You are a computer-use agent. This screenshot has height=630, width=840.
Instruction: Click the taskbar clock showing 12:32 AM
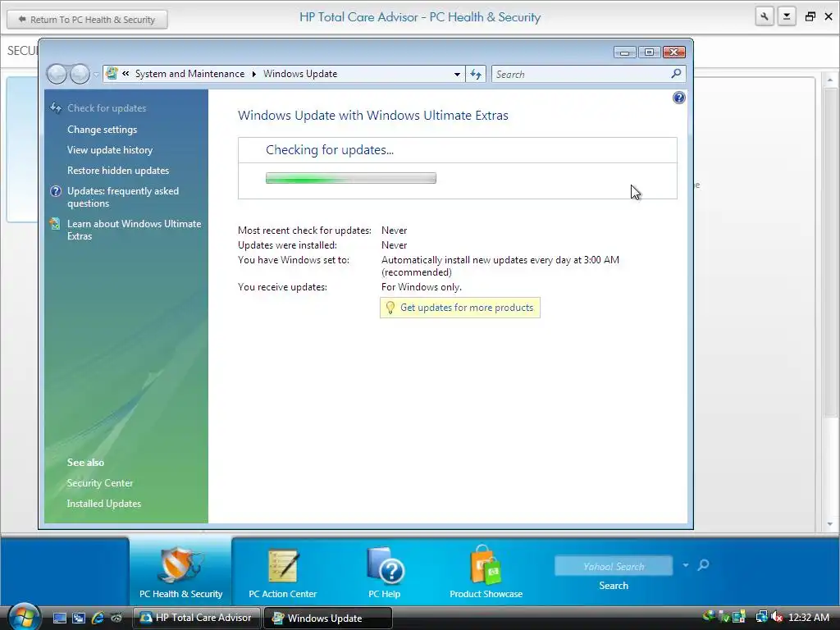(808, 618)
